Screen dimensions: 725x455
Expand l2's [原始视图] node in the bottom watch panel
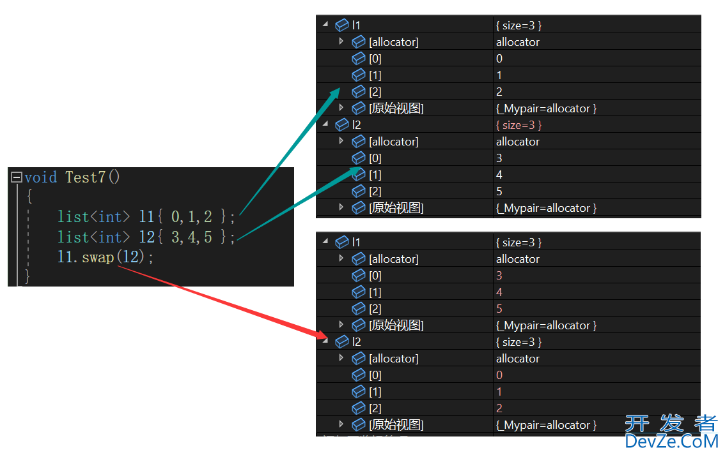(x=341, y=424)
